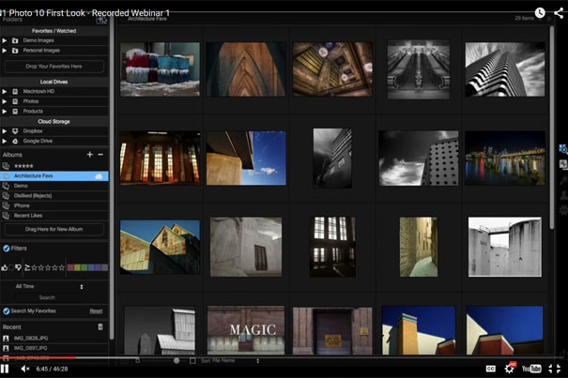Viewport: 568px width, 378px height.
Task: Expand Google Drive cloud storage
Action: [5, 141]
